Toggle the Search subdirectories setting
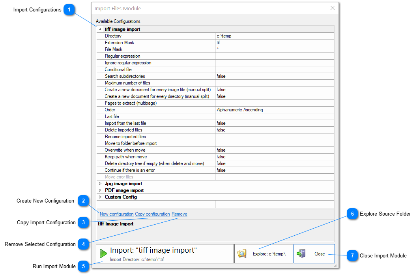The image size is (417, 276). tap(237, 76)
